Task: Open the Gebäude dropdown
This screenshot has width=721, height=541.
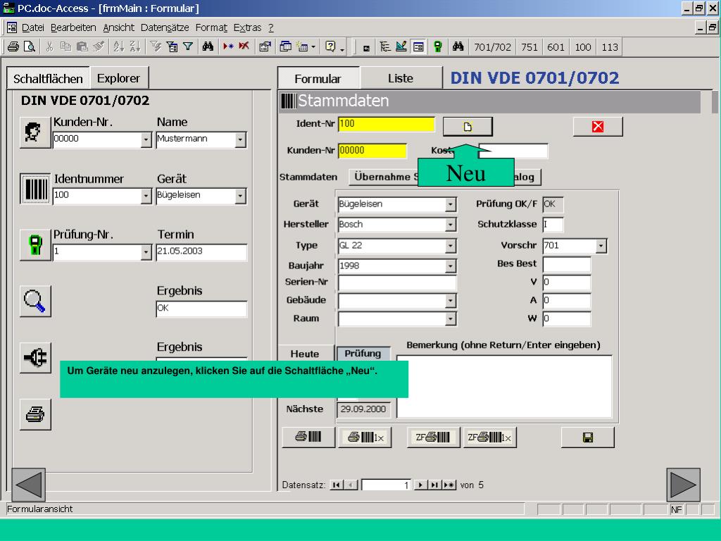Action: 451,301
